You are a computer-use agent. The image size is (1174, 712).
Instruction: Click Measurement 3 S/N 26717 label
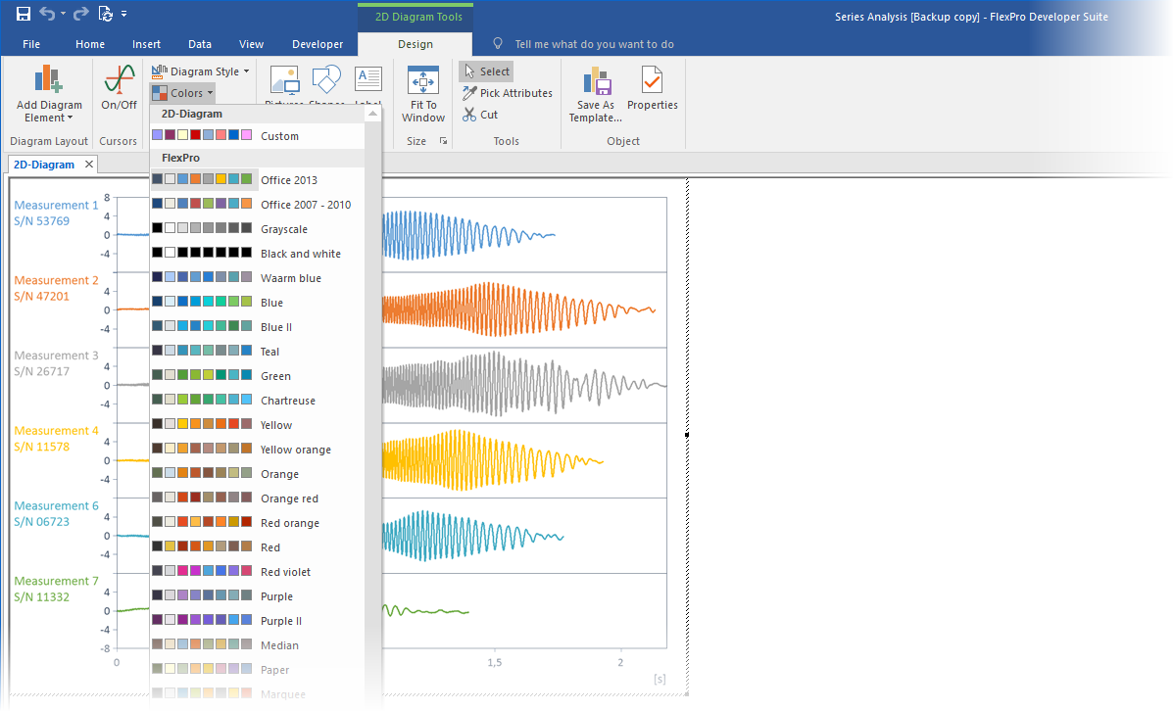pos(56,363)
